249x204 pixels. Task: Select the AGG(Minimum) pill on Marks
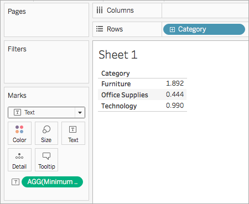(x=52, y=182)
